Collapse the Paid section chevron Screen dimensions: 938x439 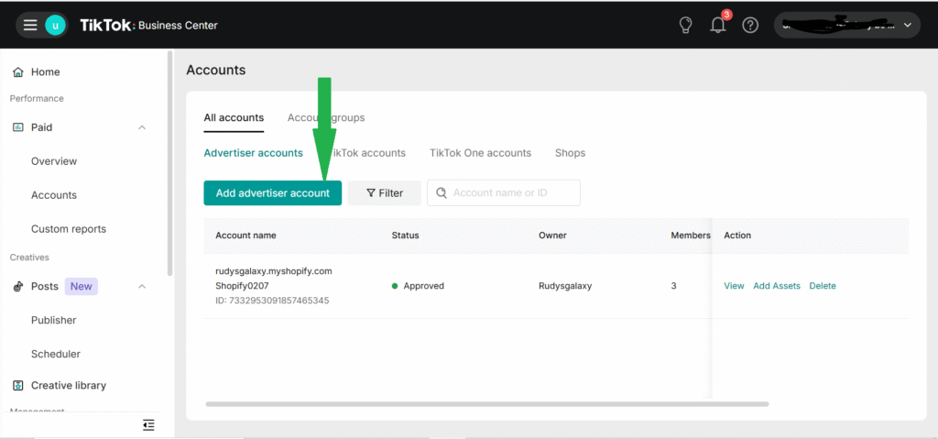[142, 127]
